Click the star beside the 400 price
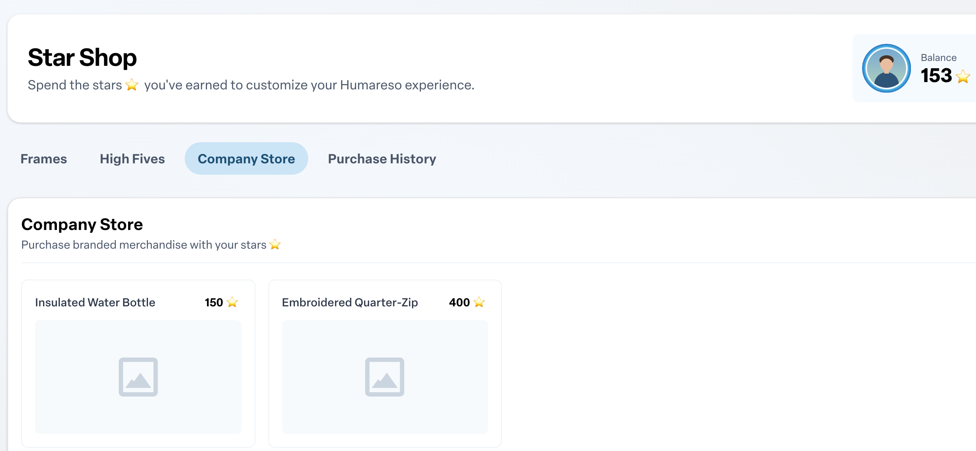976x451 pixels. pyautogui.click(x=479, y=302)
